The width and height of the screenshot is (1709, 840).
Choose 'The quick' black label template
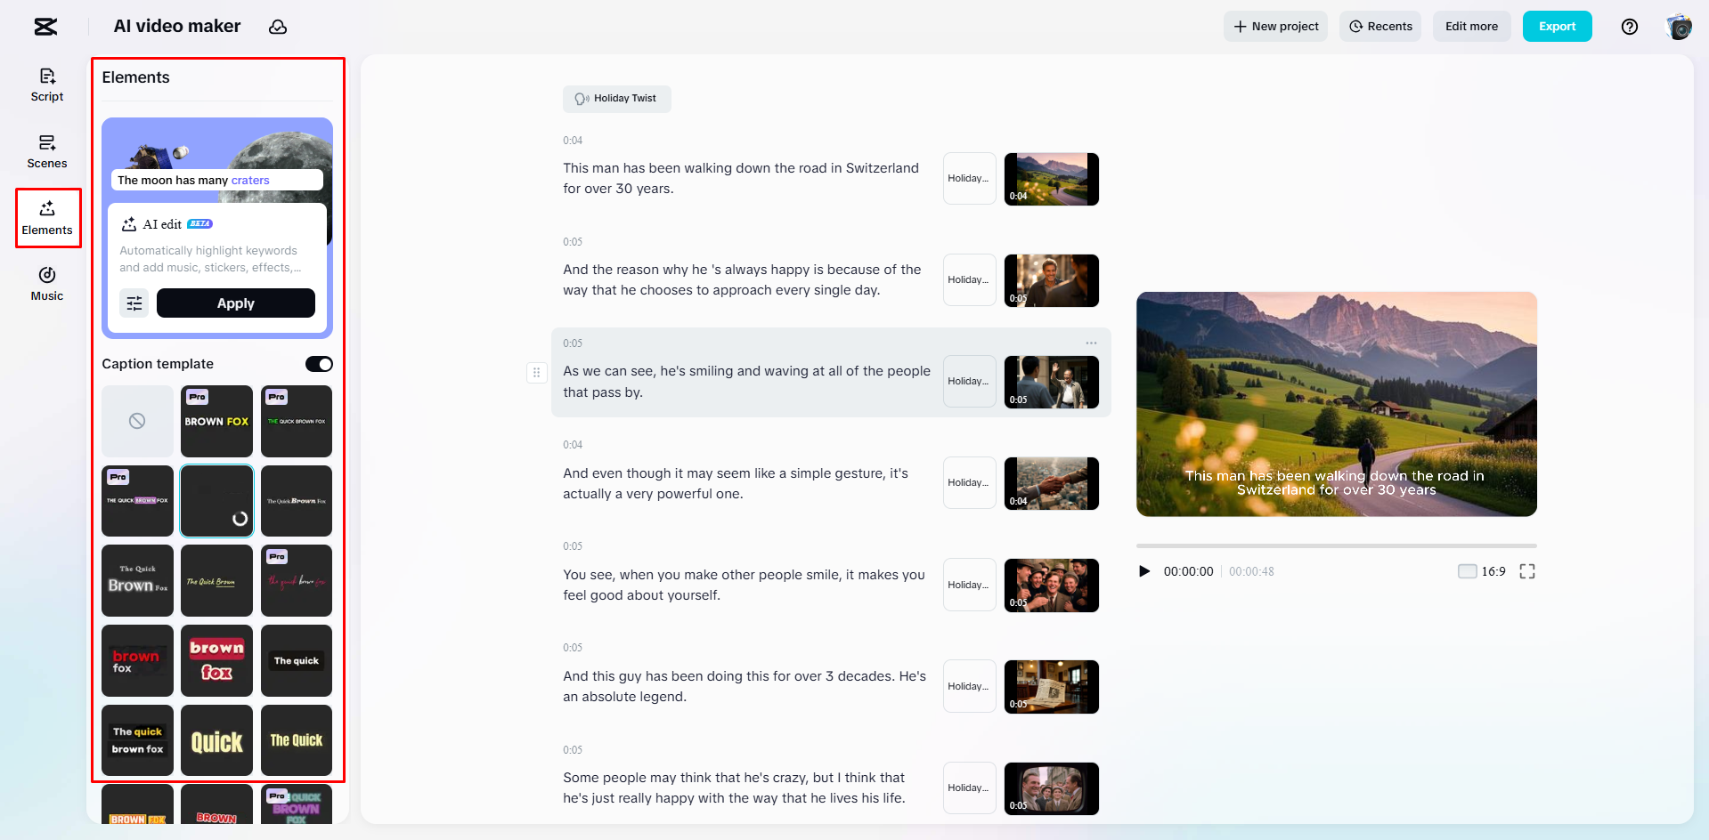[297, 660]
